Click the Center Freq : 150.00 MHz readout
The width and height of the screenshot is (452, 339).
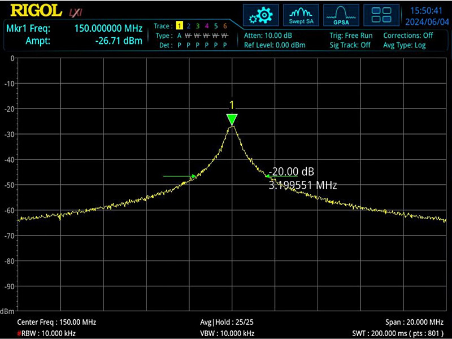click(56, 322)
